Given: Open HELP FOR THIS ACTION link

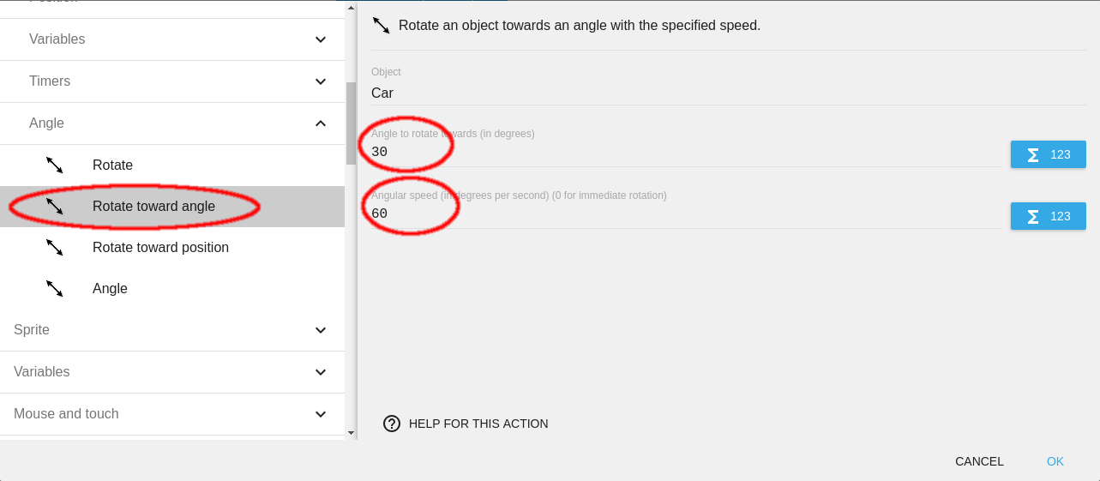Looking at the screenshot, I should pos(478,424).
